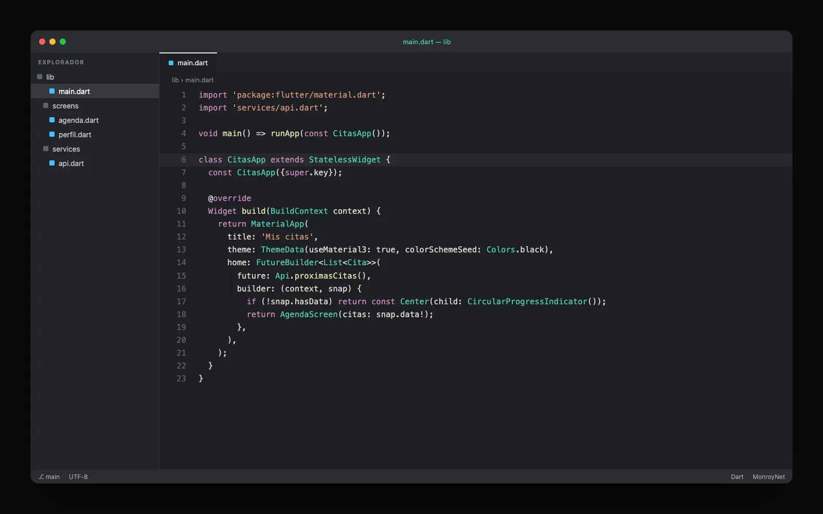
Task: Click the @override annotation
Action: click(x=229, y=198)
